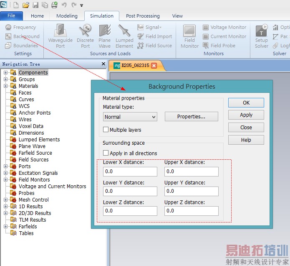Select the Lumped Element tool

124,36
